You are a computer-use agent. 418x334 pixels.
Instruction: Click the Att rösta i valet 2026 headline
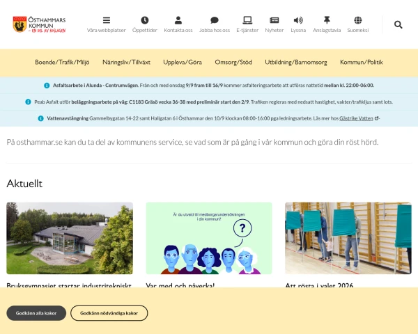[319, 285]
